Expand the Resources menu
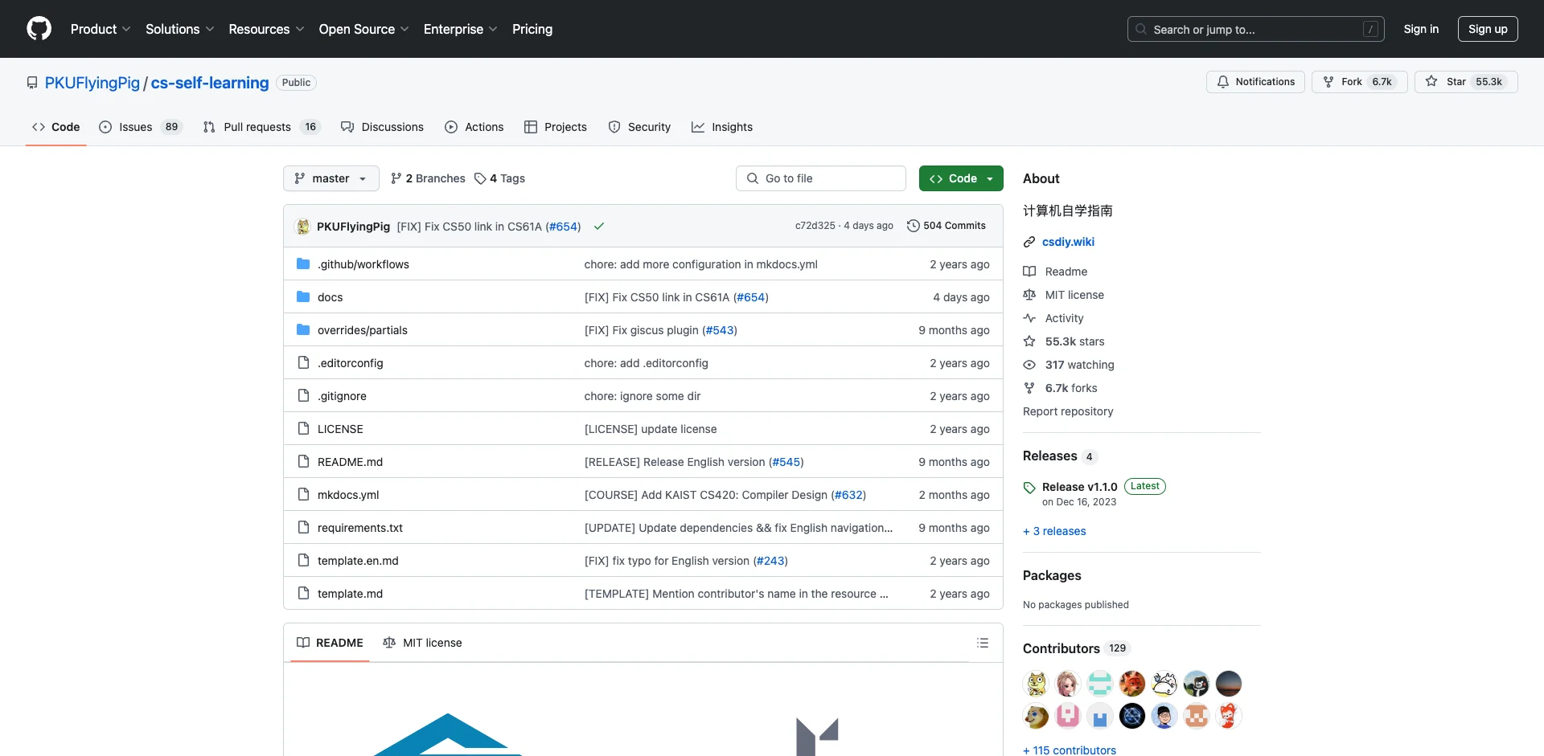Image resolution: width=1544 pixels, height=756 pixels. tap(266, 29)
